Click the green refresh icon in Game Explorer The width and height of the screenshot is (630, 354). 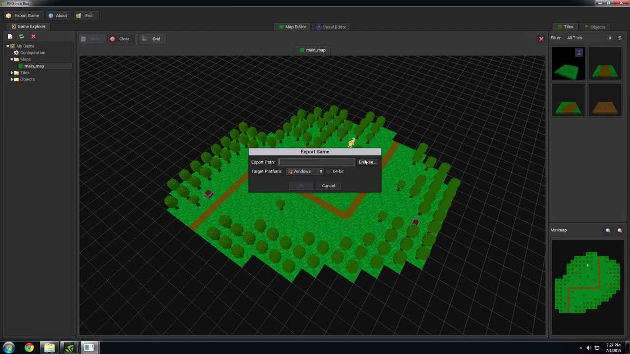[21, 36]
